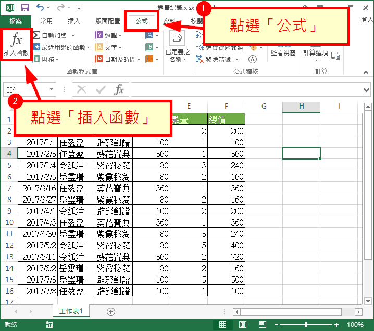Open the Undo history dropdown arrow
Screen dimensions: 374x331
(x=48, y=8)
